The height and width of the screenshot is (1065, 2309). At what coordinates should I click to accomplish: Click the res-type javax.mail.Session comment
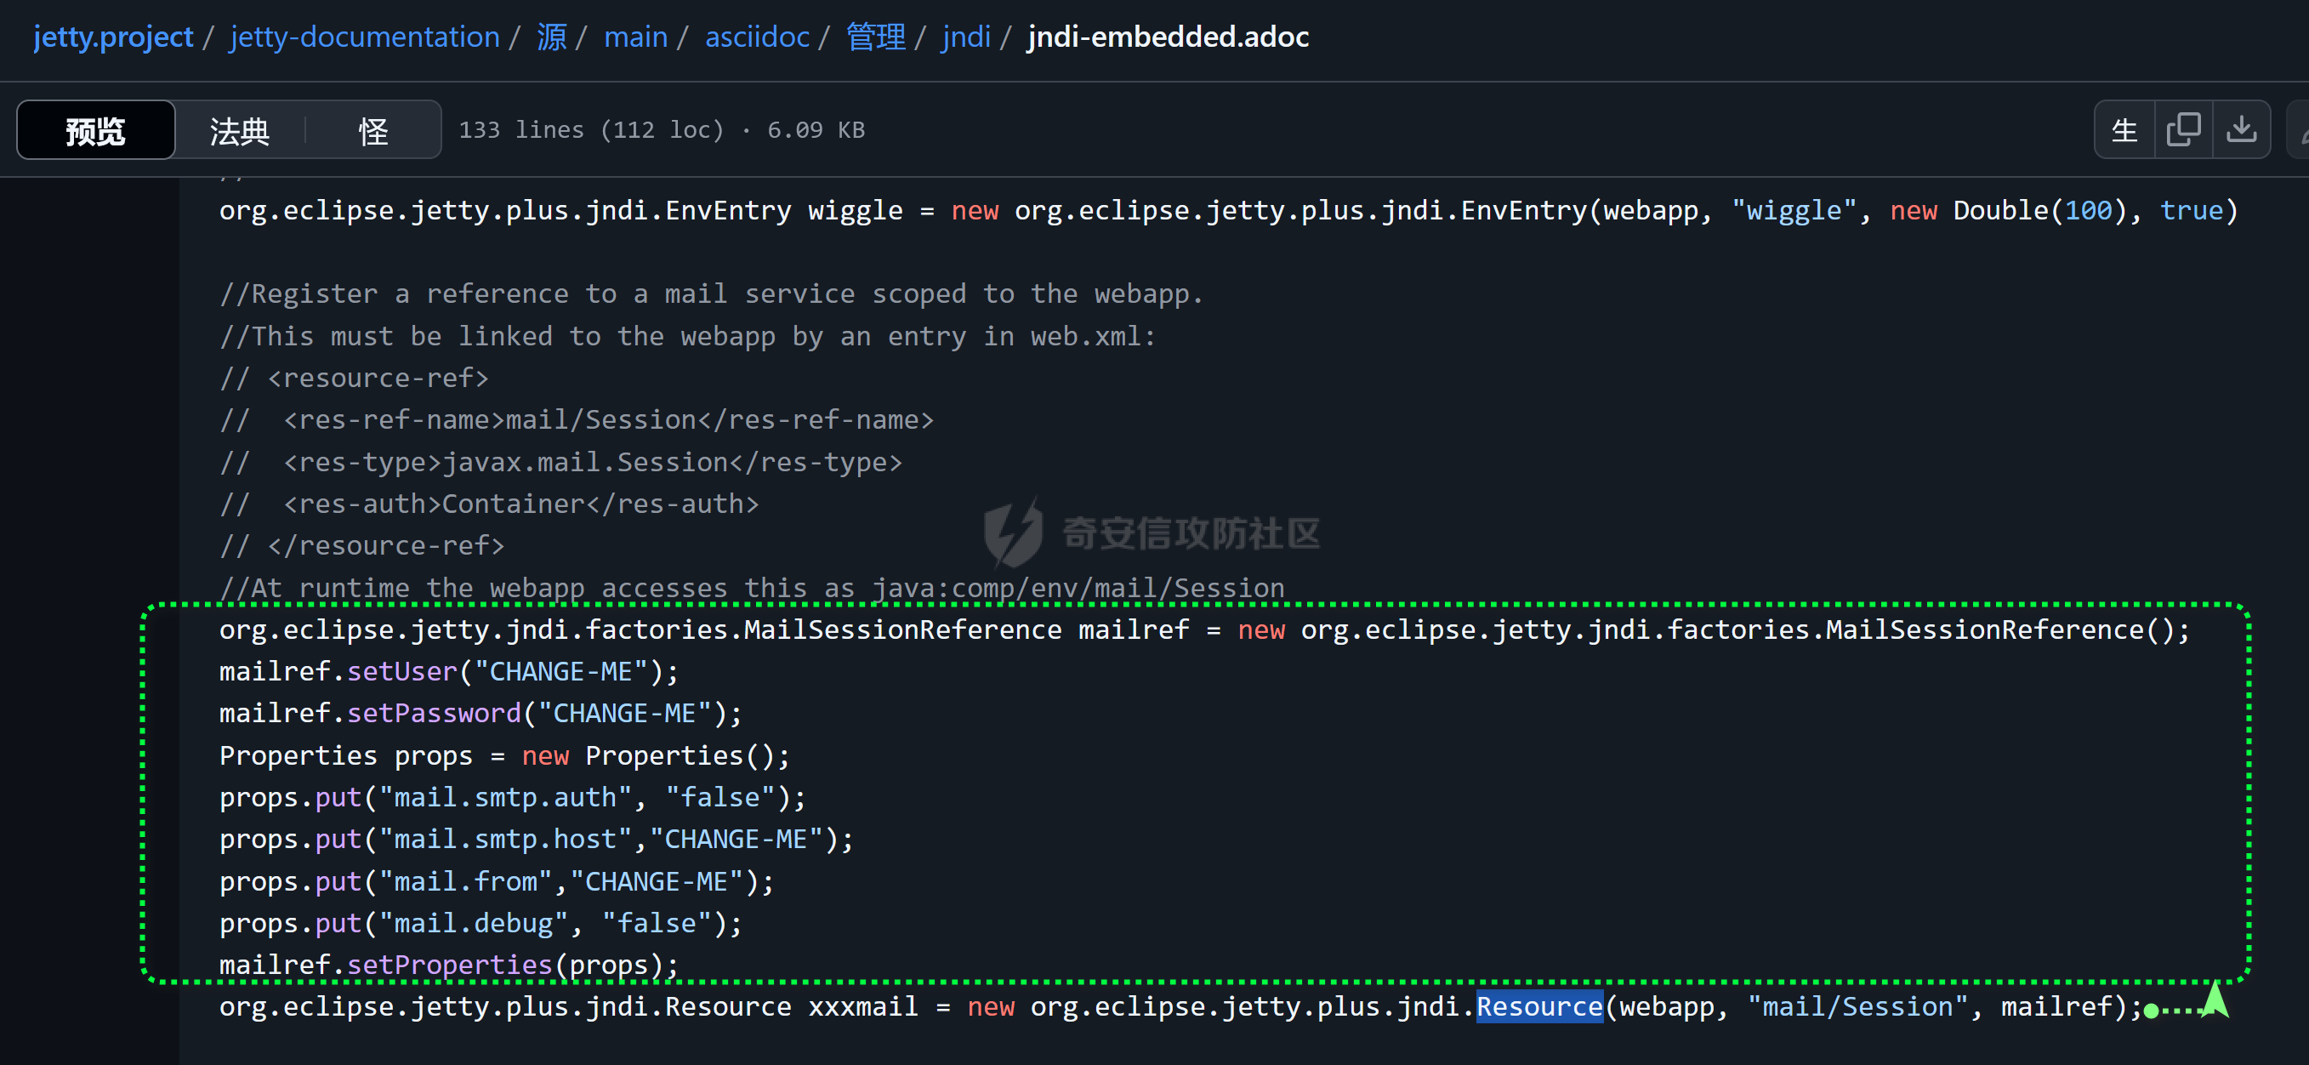[561, 462]
